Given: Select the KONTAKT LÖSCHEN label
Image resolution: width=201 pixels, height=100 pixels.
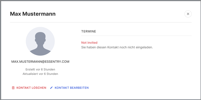Looking at the screenshot, I should [31, 88].
